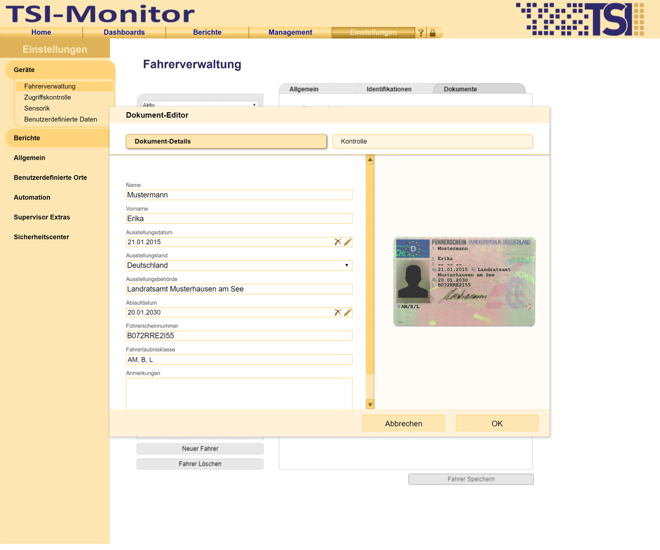This screenshot has height=550, width=660.
Task: Open the help question mark icon
Action: pyautogui.click(x=421, y=32)
